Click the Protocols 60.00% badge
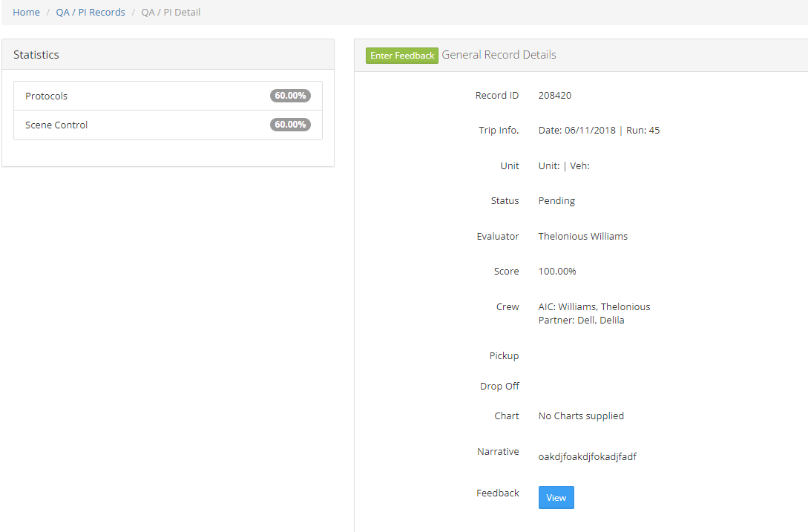The height and width of the screenshot is (532, 808). (290, 96)
